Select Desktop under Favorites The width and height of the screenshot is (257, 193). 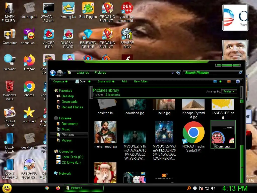pyautogui.click(x=65, y=96)
